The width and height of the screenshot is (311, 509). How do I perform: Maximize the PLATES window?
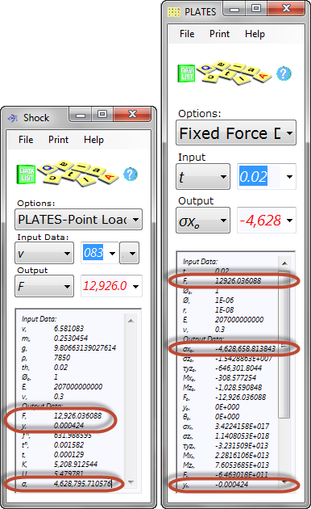pyautogui.click(x=256, y=8)
